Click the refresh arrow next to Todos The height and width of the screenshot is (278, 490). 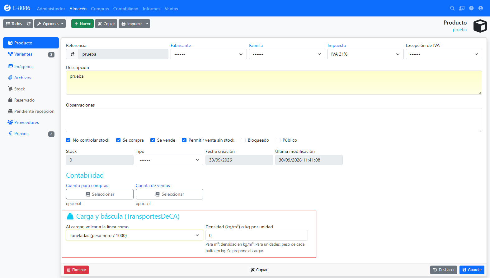click(x=29, y=24)
